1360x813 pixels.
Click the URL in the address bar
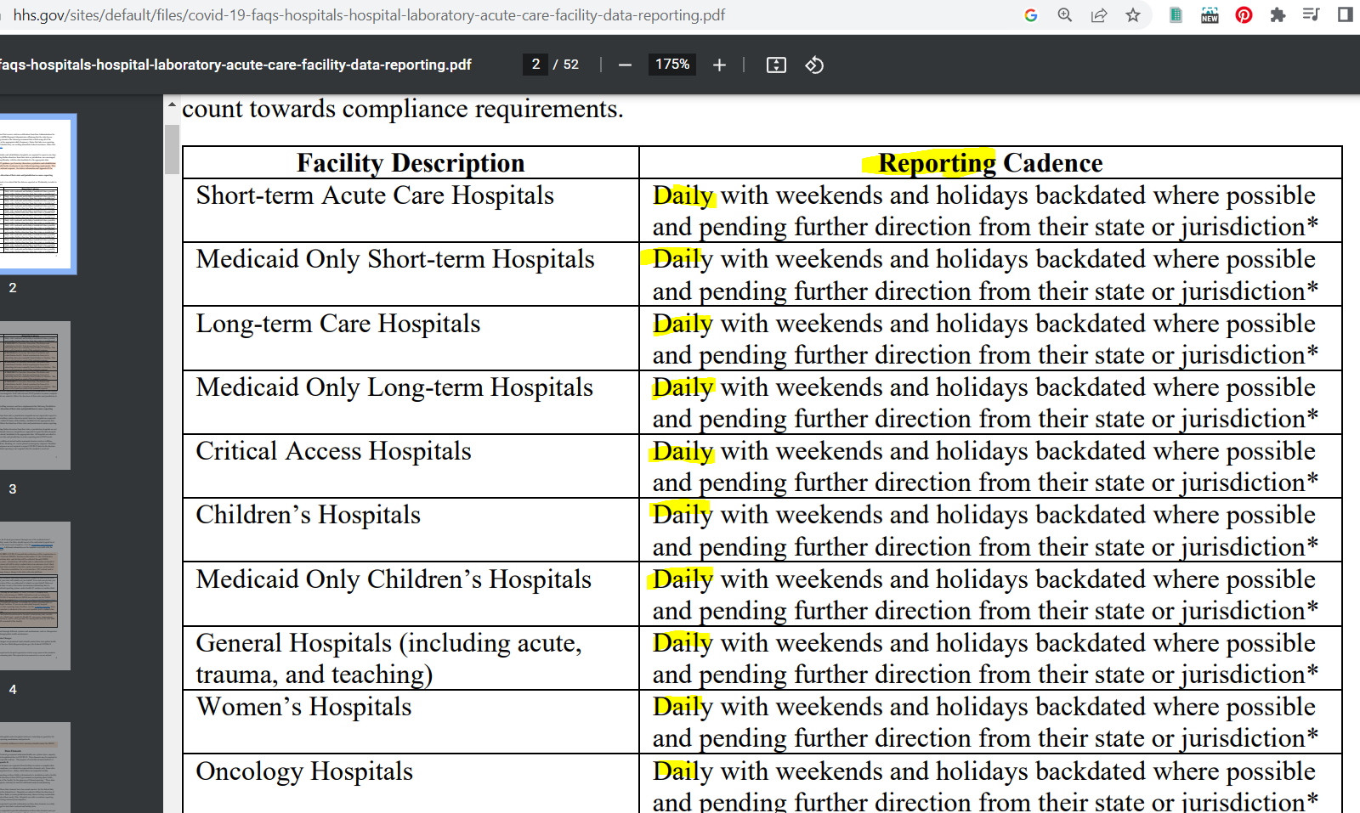(x=369, y=15)
